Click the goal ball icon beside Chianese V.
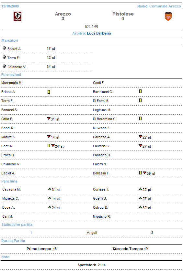183x271 pixels. pyautogui.click(x=4, y=66)
